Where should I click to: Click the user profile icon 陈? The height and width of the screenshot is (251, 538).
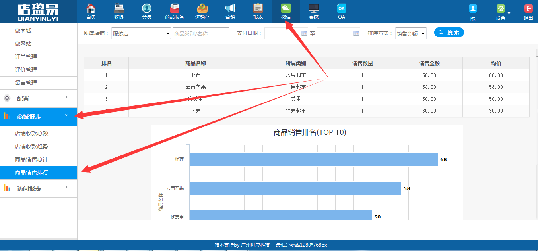pyautogui.click(x=473, y=9)
